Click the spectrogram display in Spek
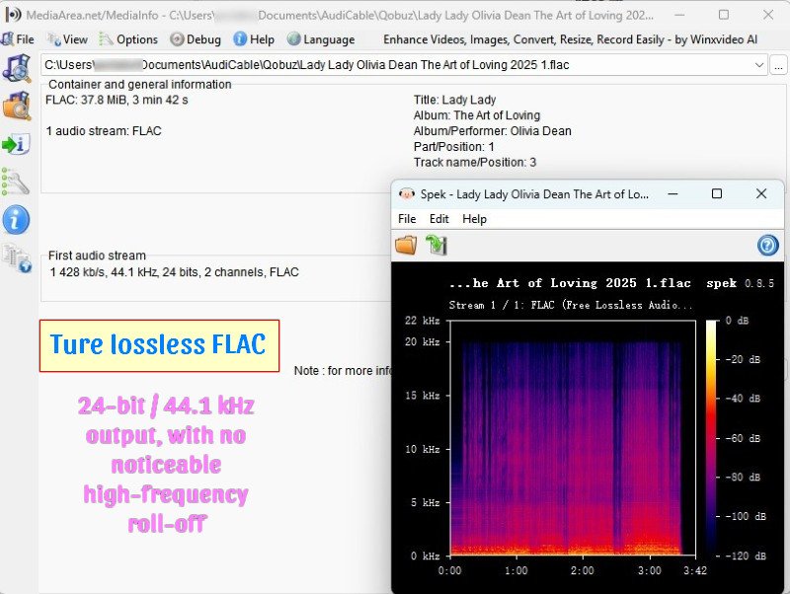This screenshot has width=790, height=594. [573, 438]
